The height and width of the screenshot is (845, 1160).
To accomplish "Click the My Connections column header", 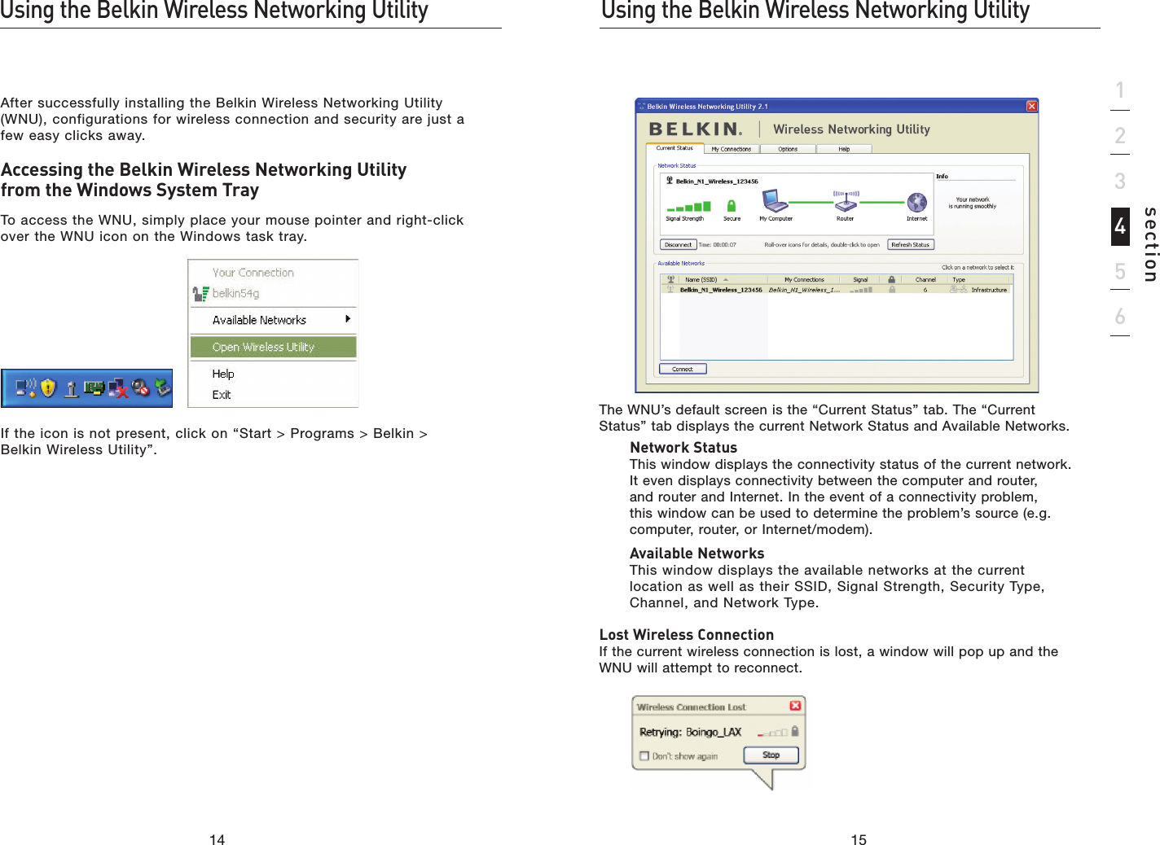I will [x=804, y=279].
